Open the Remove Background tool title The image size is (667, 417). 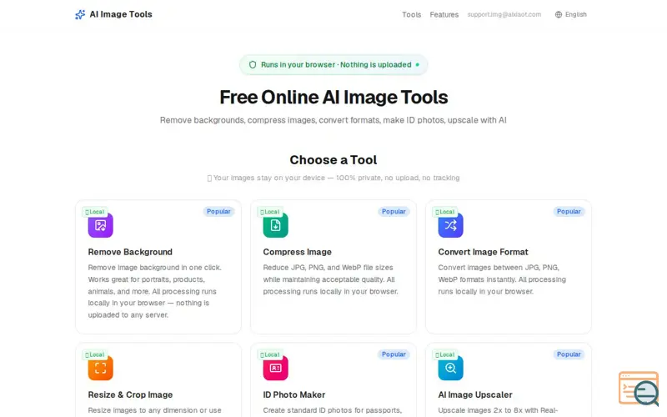coord(130,252)
